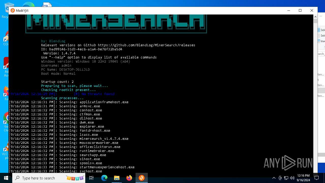This screenshot has width=325, height=183.
Task: Click the 'Username: admin' line
Action: (x=56, y=65)
